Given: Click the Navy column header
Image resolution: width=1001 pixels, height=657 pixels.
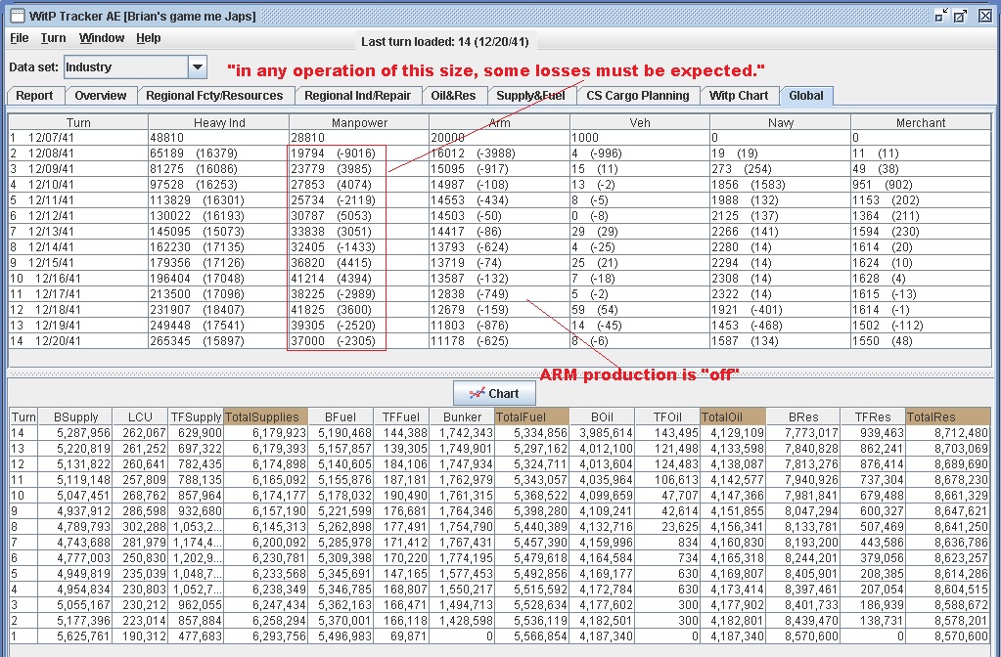Looking at the screenshot, I should pos(780,122).
